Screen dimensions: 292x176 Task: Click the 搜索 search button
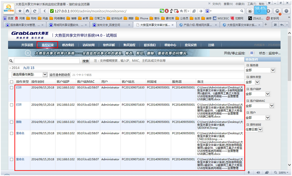point(86,61)
